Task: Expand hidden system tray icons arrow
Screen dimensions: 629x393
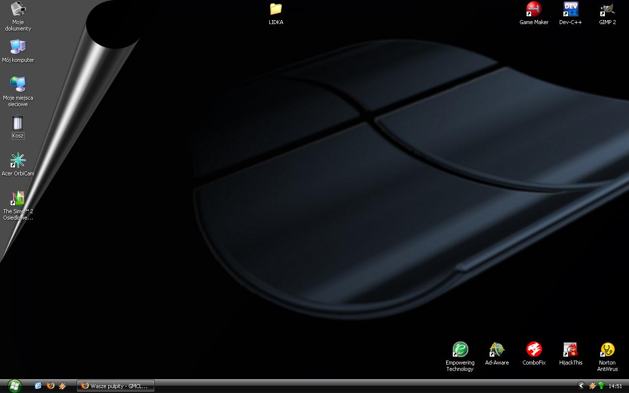Action: (581, 386)
